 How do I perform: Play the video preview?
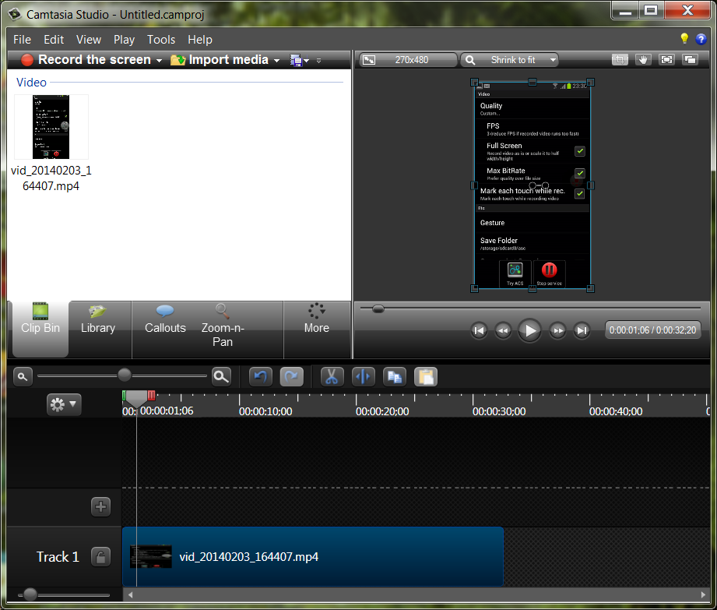[530, 330]
